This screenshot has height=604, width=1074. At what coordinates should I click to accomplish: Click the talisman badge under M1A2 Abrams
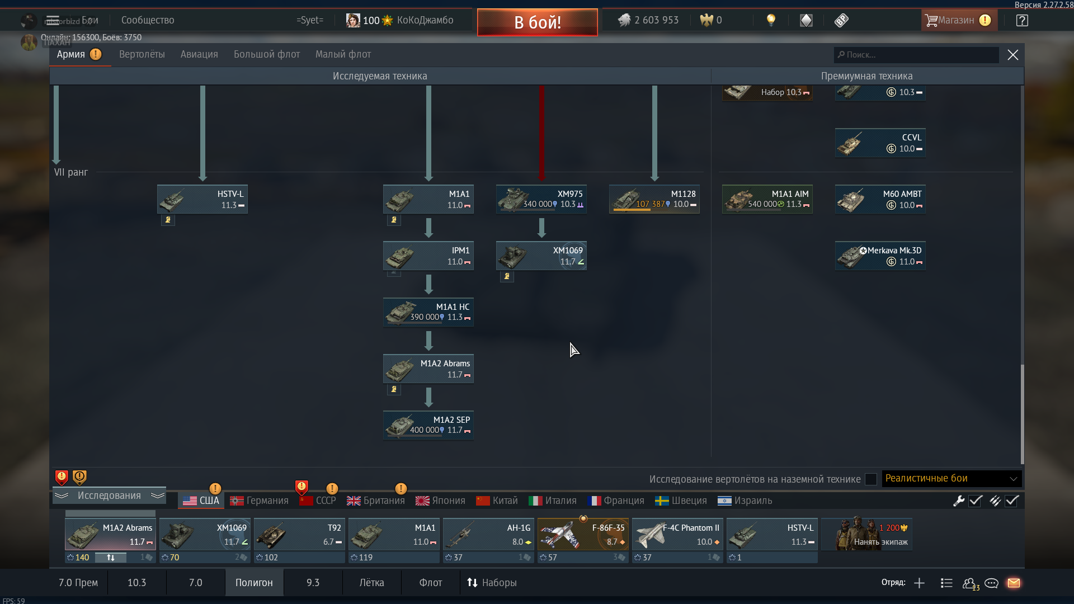pos(394,389)
